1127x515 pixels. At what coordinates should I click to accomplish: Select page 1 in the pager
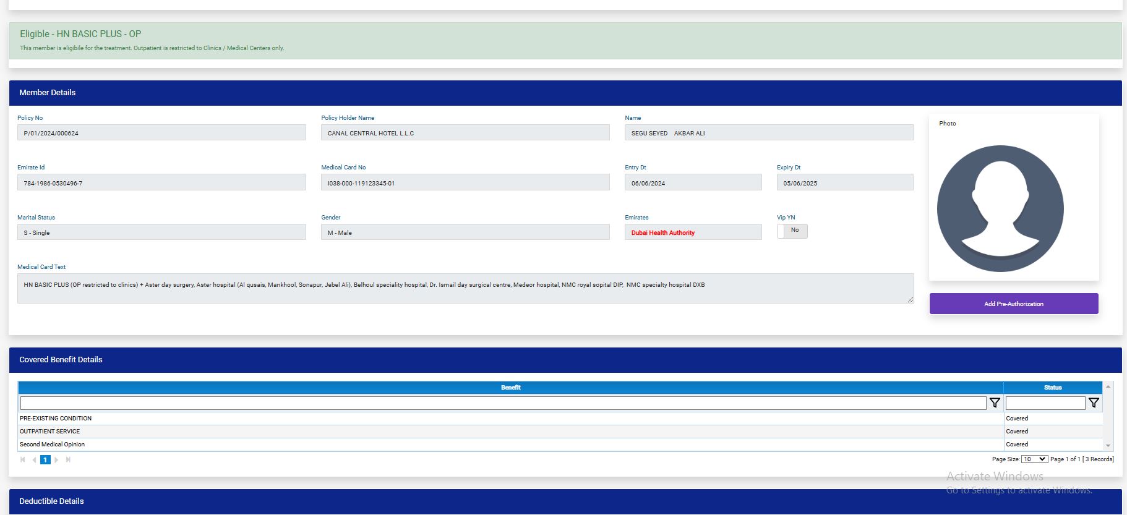pos(45,459)
